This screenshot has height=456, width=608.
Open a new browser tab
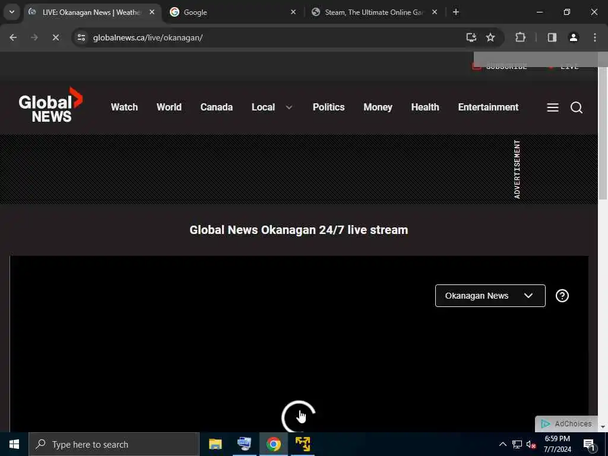(x=455, y=12)
